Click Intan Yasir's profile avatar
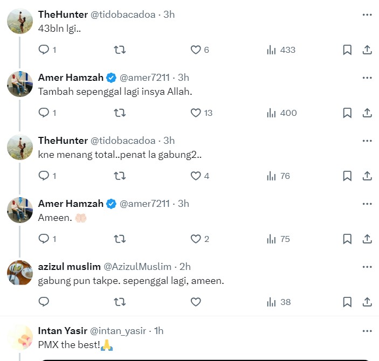The image size is (379, 361). (x=20, y=338)
